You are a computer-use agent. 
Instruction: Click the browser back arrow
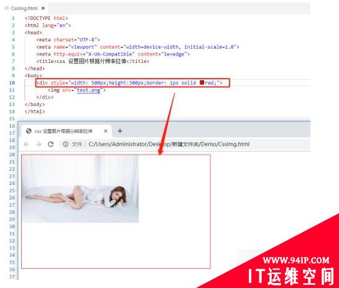click(26, 144)
